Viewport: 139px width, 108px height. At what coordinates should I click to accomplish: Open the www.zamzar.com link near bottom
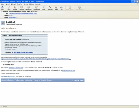[8, 76]
